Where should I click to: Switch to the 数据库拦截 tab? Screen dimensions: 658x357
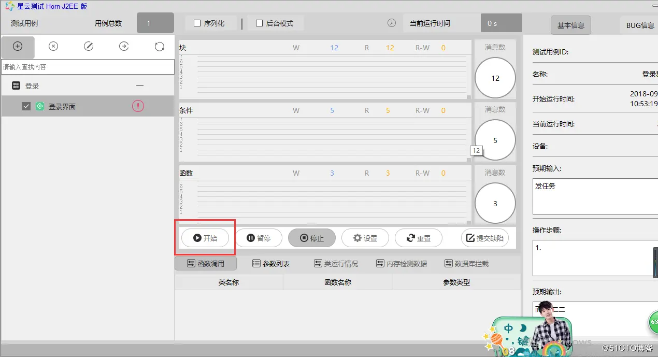point(466,263)
